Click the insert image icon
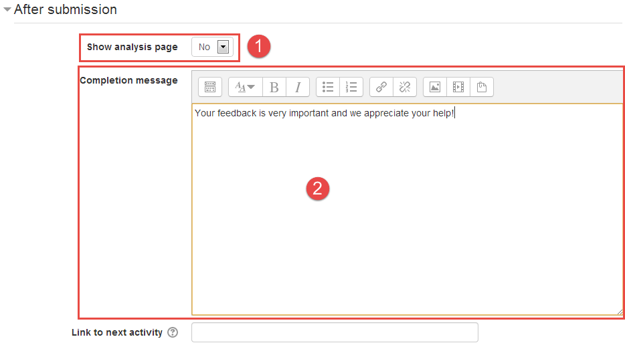 (x=435, y=87)
